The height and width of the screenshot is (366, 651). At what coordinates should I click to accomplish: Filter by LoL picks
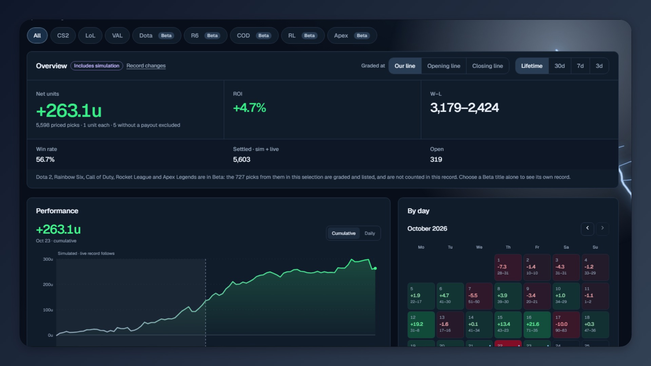[x=90, y=36]
